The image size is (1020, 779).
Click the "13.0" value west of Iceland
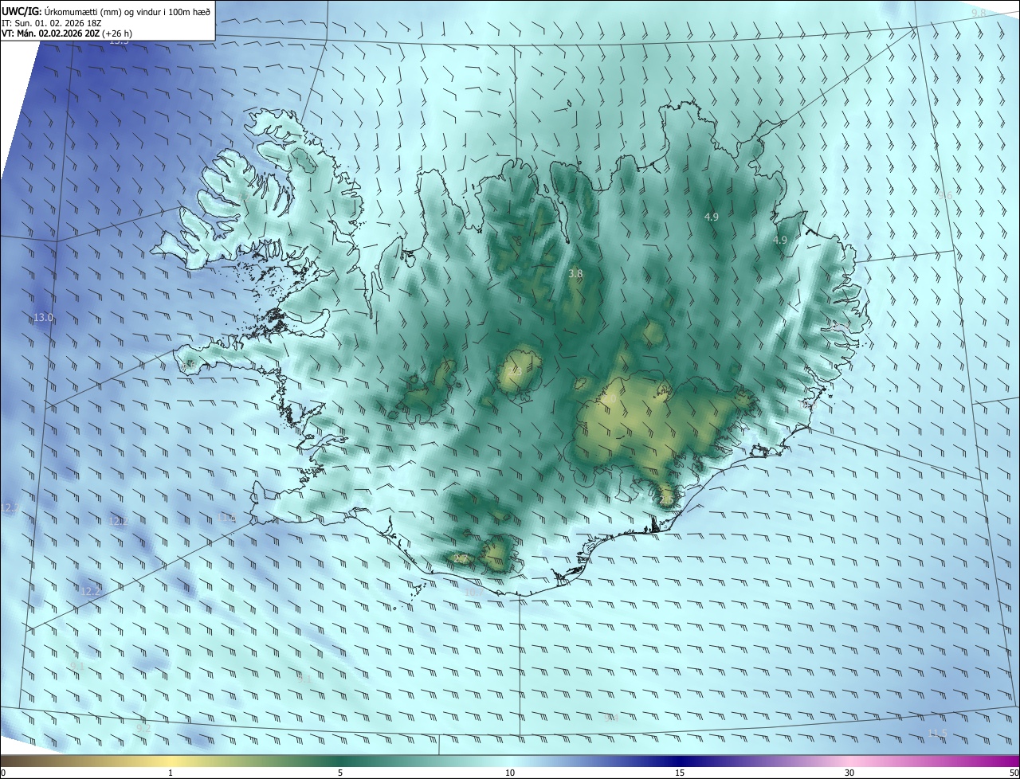(x=44, y=317)
